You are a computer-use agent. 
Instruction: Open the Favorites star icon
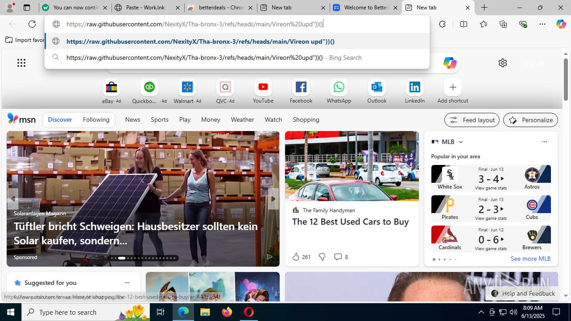click(x=483, y=24)
